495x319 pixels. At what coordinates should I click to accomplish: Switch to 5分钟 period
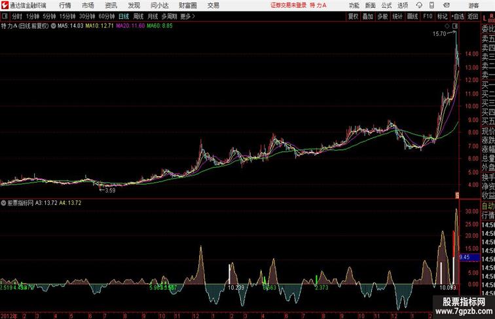pyautogui.click(x=49, y=16)
